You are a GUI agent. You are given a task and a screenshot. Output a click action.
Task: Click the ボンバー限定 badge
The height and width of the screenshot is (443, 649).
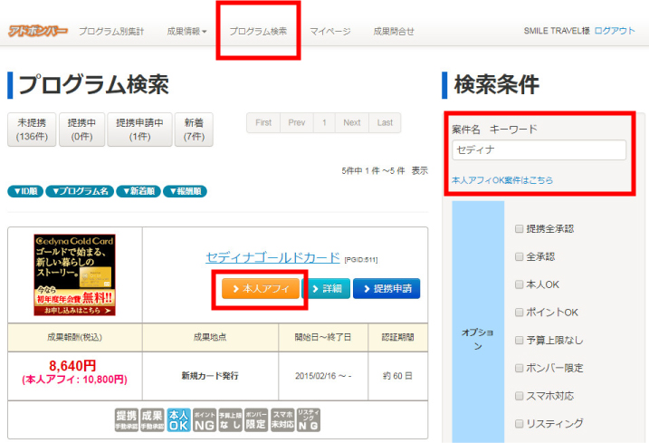[x=256, y=419]
